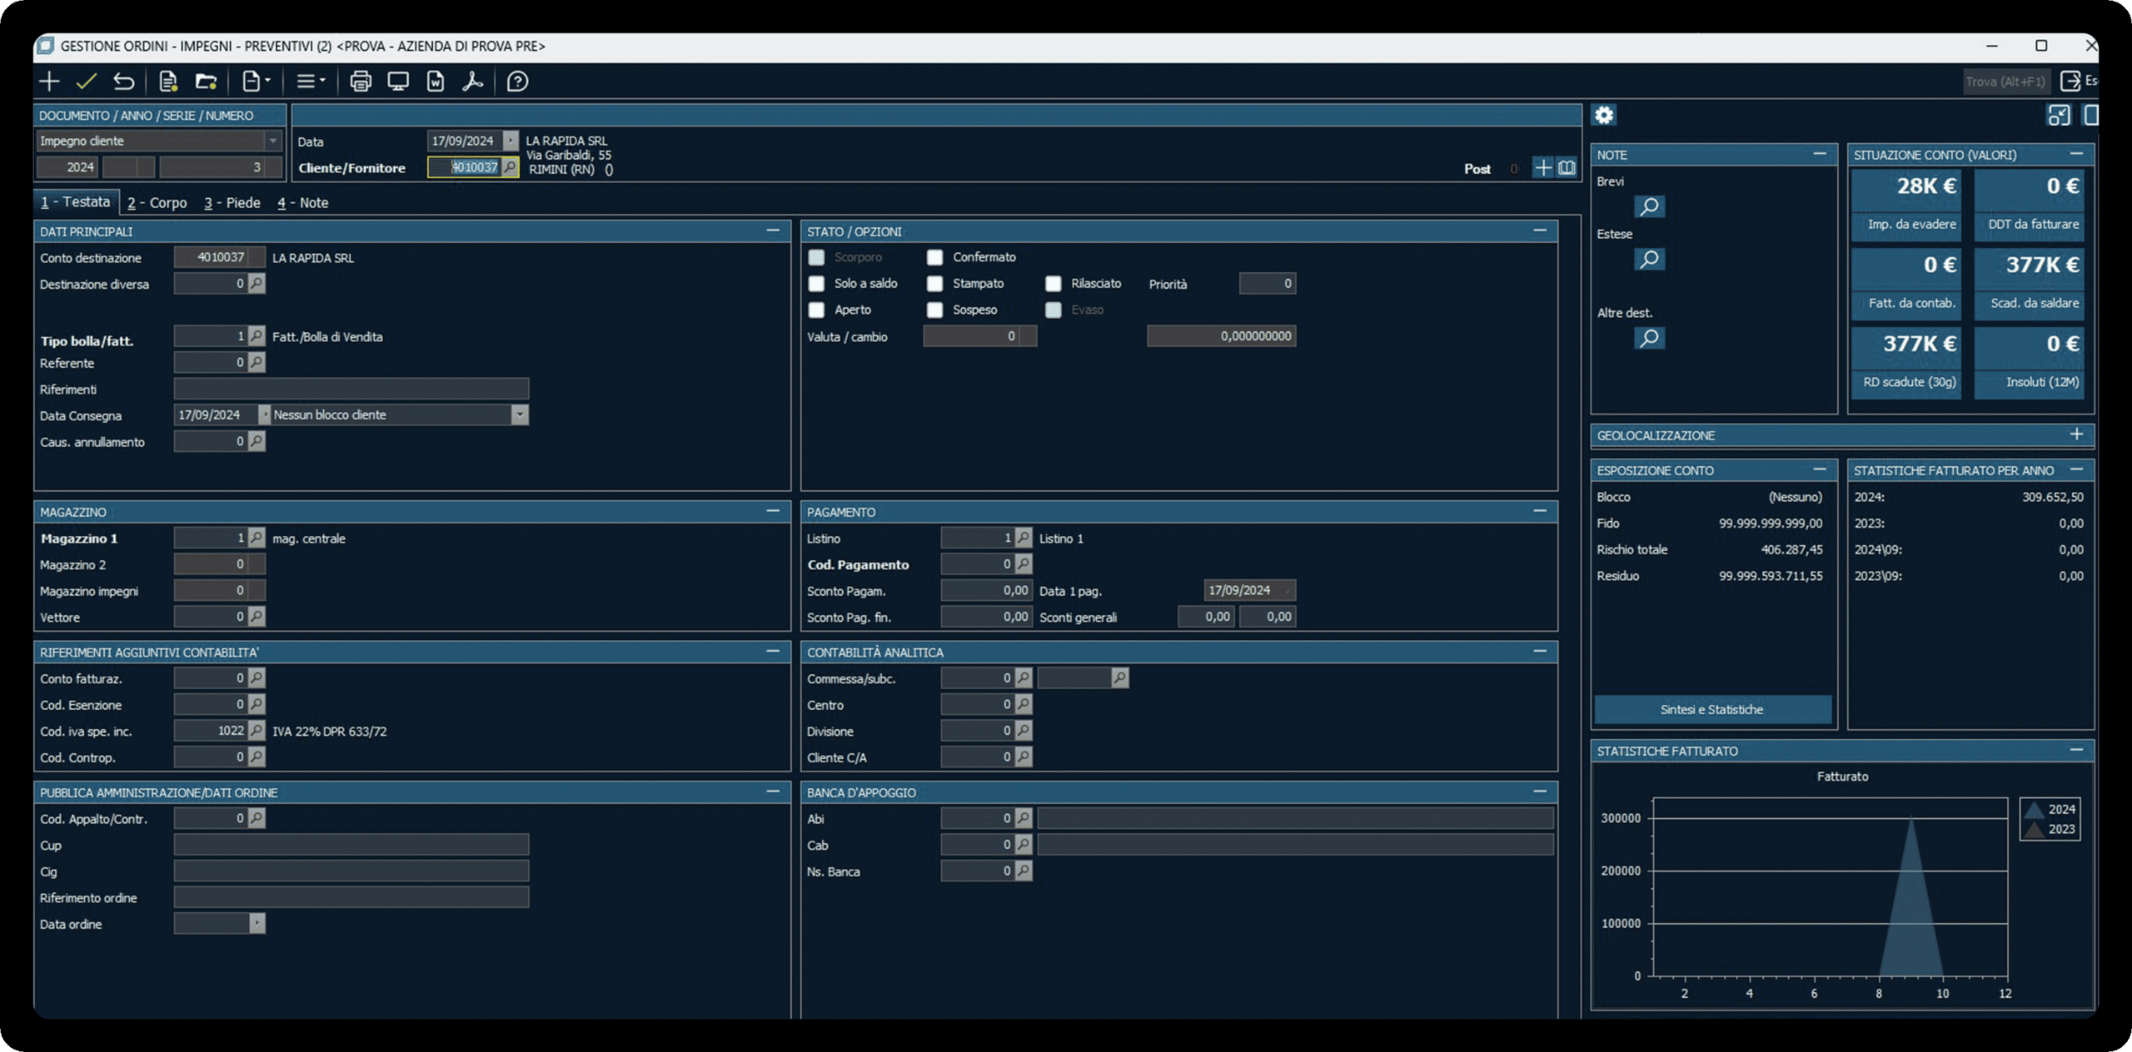The width and height of the screenshot is (2132, 1052).
Task: Click the undo arrow toolbar icon
Action: click(123, 81)
